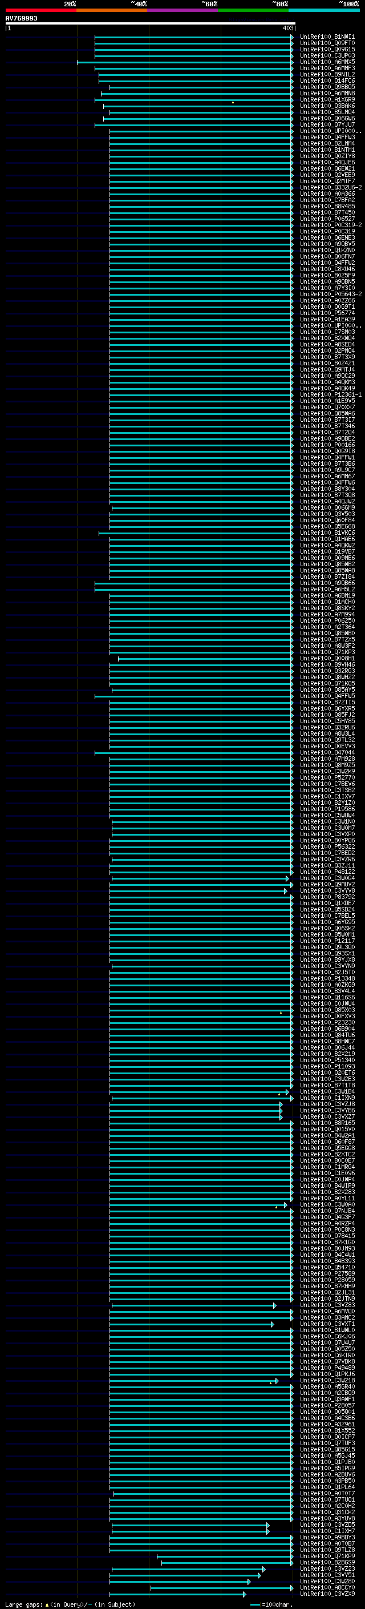Viewport: 365px width, 1609px height.
Task: Click the purple ~60% identity color band
Action: point(182,10)
